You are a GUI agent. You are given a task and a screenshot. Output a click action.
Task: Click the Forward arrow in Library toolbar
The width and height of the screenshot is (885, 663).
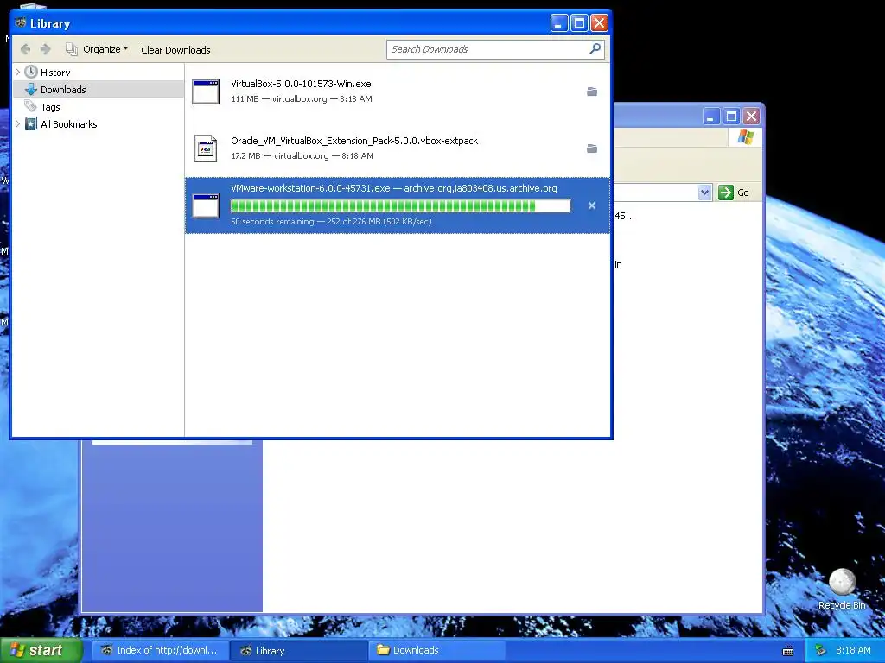click(46, 49)
